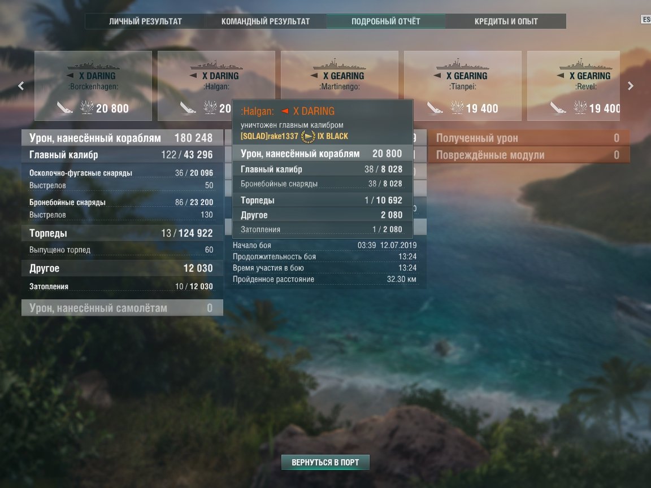Screen dimensions: 651x488
Task: Expand Урон, нанесённый самолётам section
Action: [x=122, y=308]
